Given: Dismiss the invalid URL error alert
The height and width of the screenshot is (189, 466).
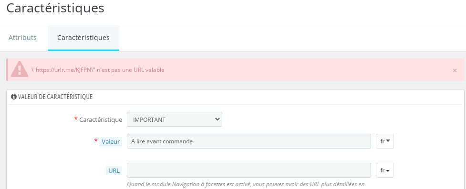Looking at the screenshot, I should pos(455,70).
